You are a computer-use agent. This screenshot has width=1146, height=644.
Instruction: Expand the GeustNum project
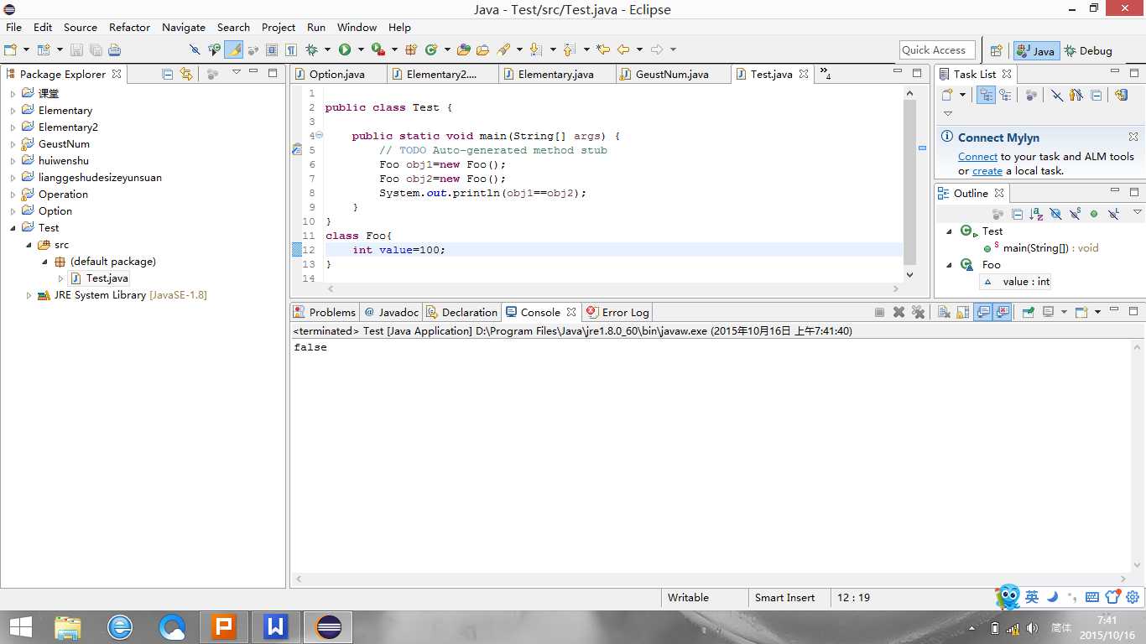[13, 144]
